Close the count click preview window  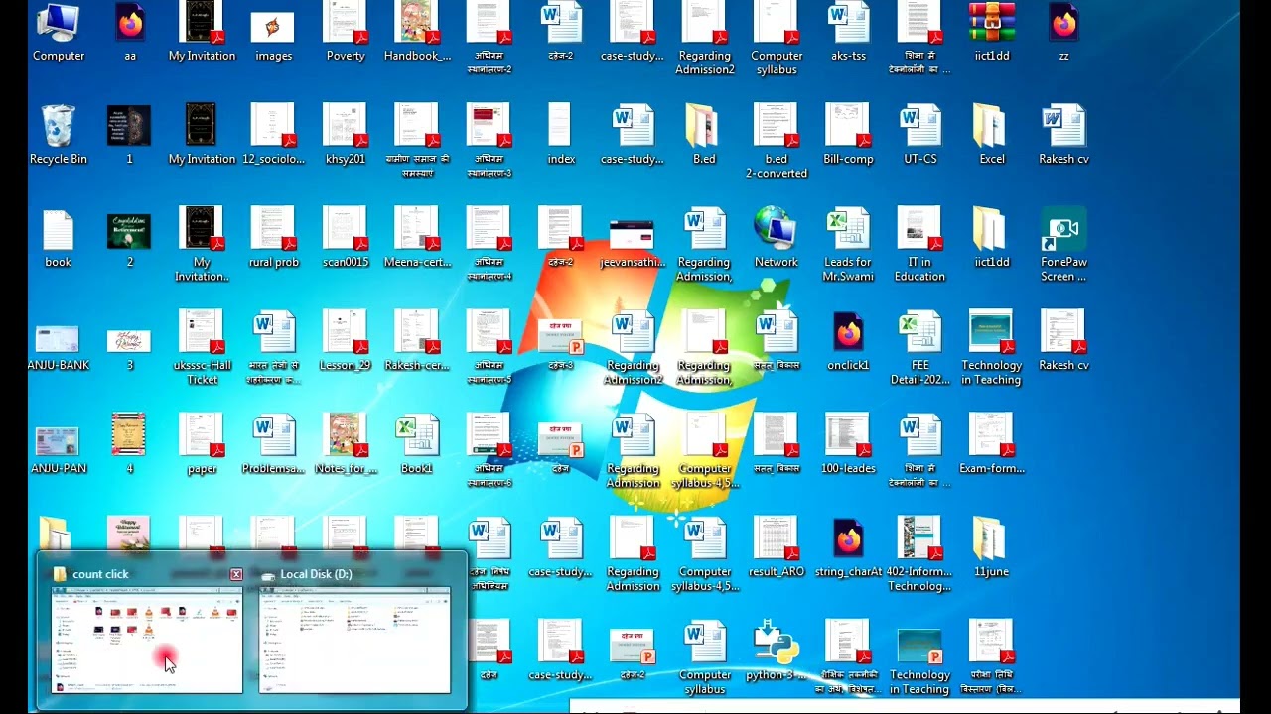236,574
